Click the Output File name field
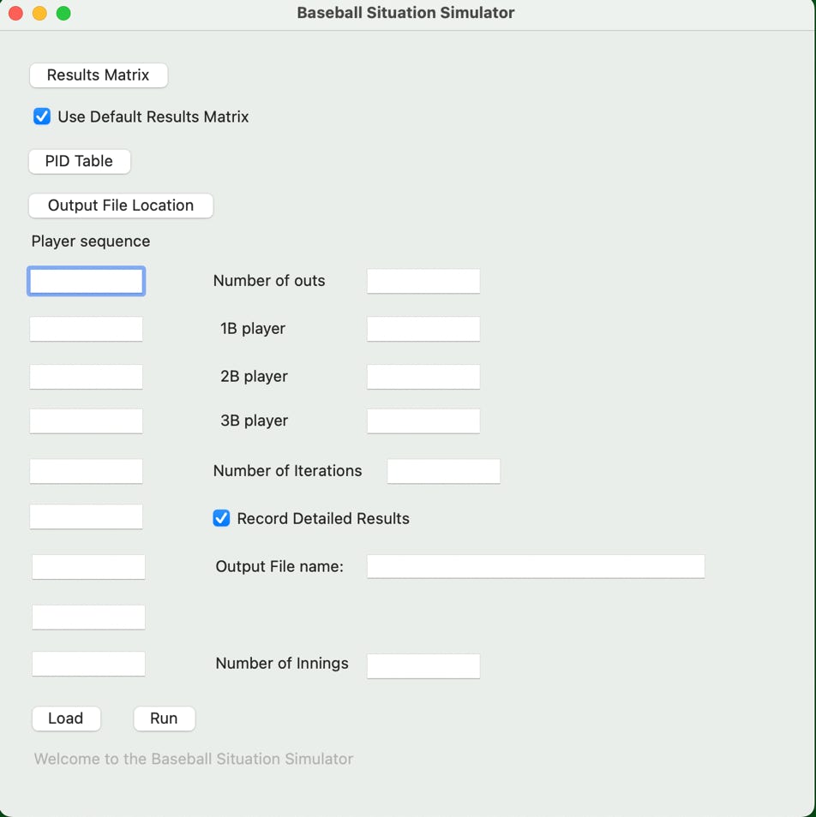 click(536, 566)
